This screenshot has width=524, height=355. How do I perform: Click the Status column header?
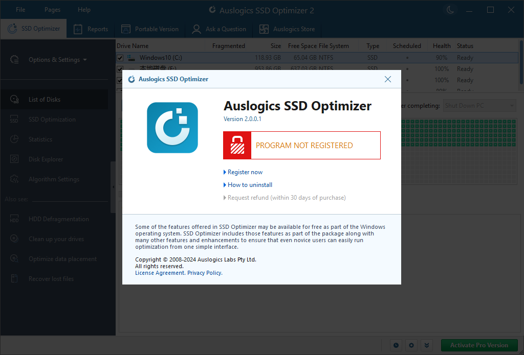(x=465, y=46)
